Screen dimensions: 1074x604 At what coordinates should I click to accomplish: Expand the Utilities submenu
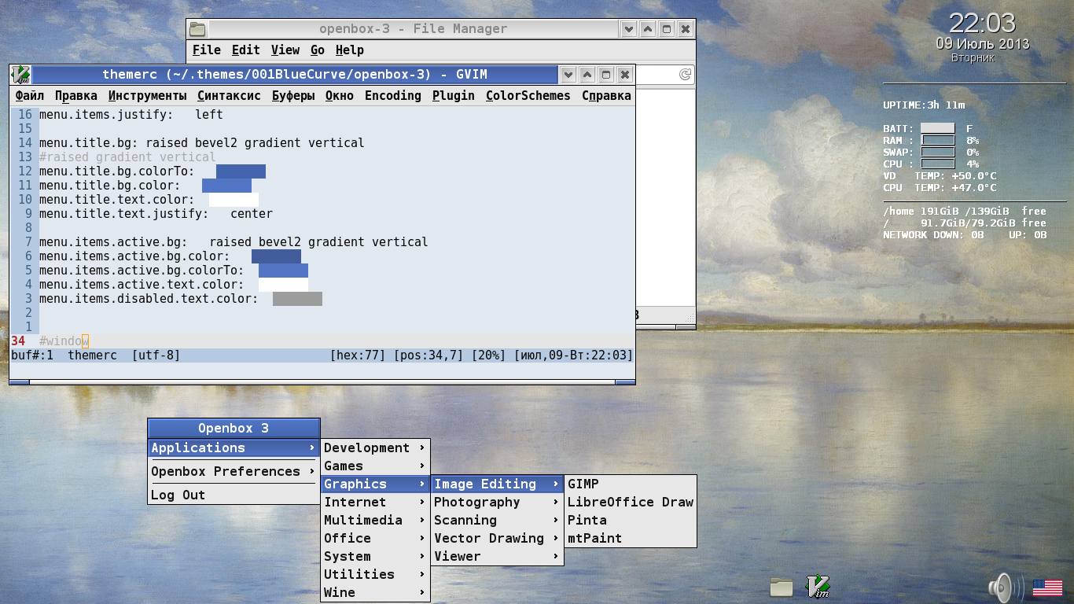(x=375, y=575)
